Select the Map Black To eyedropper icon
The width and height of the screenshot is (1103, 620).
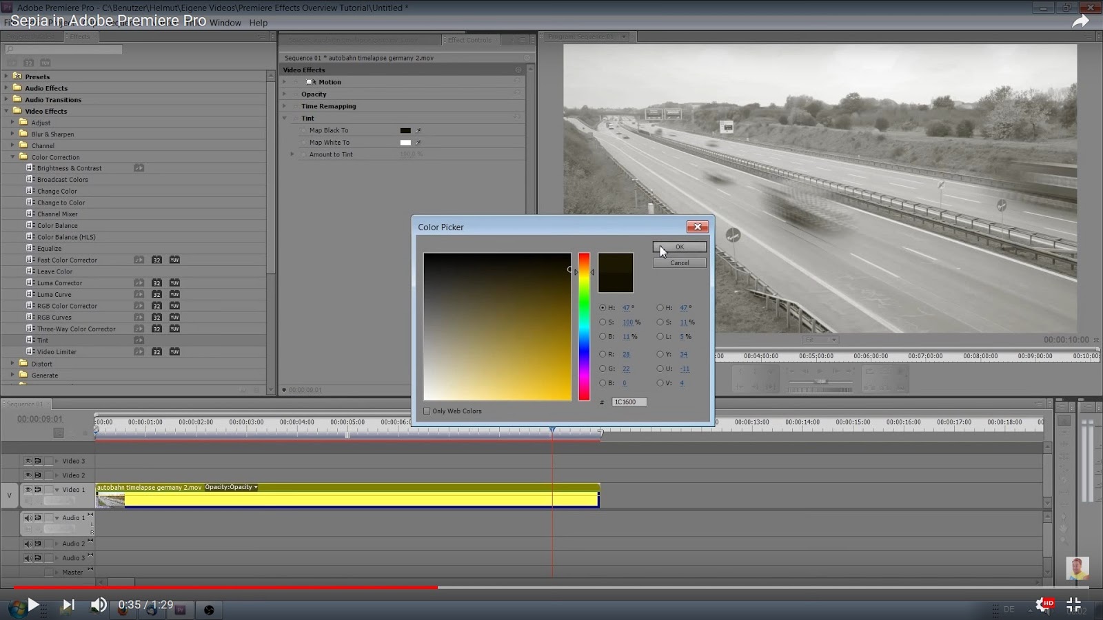click(417, 130)
